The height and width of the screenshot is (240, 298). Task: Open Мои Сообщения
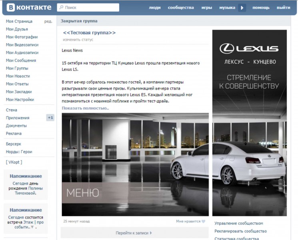pos(21,60)
